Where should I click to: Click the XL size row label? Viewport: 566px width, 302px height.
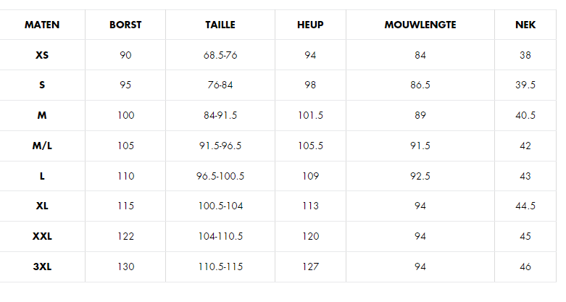click(x=42, y=206)
